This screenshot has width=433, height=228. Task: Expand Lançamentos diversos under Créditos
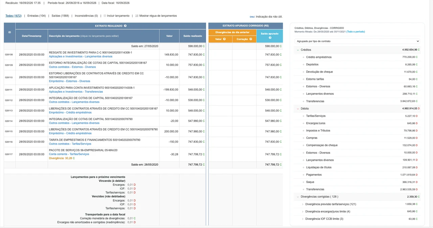tap(303, 94)
